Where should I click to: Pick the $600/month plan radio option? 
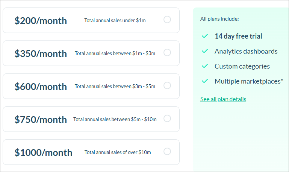[167, 85]
